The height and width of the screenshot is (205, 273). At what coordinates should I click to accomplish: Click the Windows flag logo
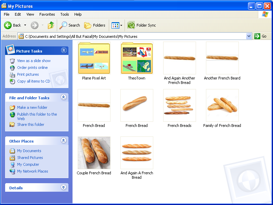pyautogui.click(x=265, y=14)
